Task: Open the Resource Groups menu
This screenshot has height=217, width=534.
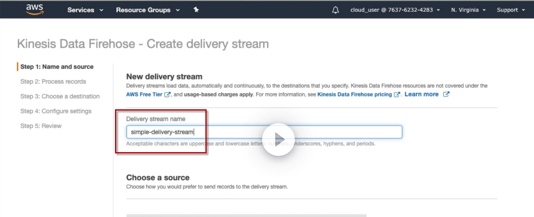Action: (148, 10)
